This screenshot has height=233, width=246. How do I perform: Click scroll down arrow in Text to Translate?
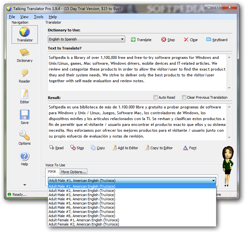coord(229,88)
